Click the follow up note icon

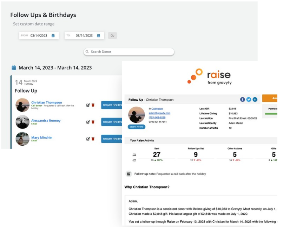click(129, 174)
